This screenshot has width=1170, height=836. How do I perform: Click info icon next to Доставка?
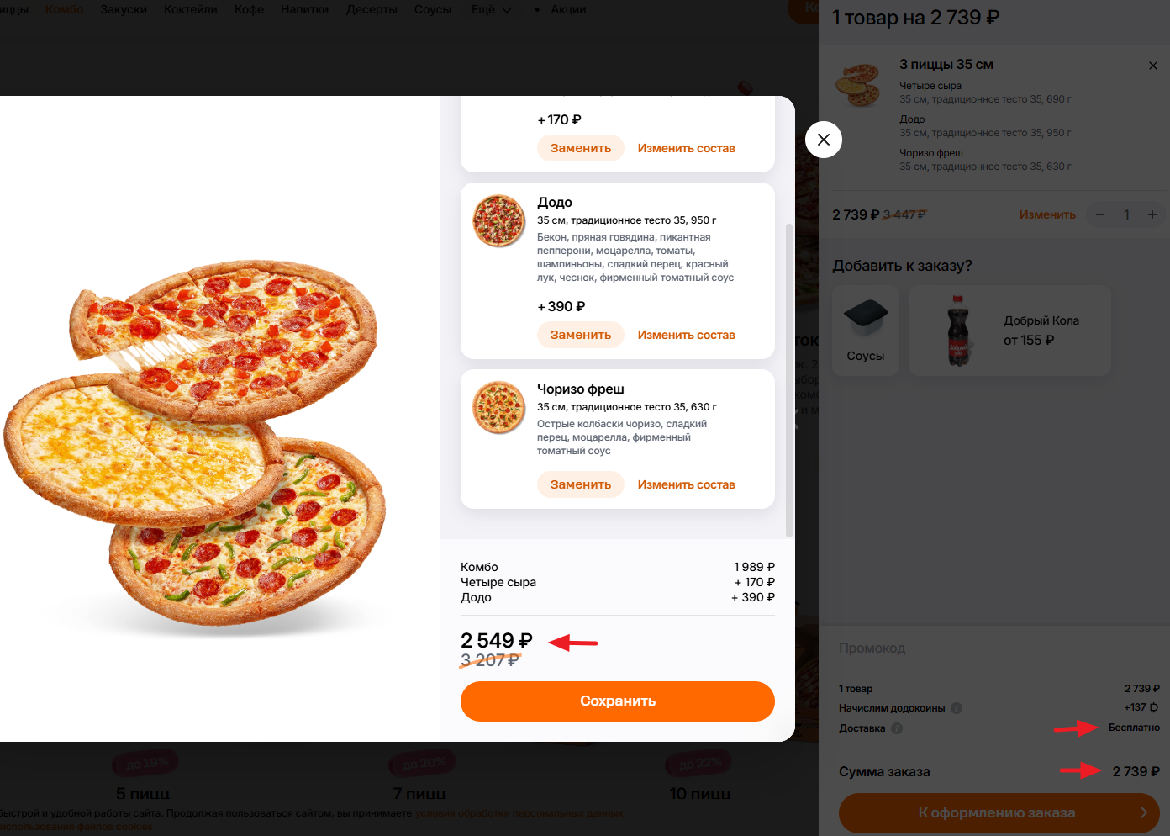pos(897,728)
